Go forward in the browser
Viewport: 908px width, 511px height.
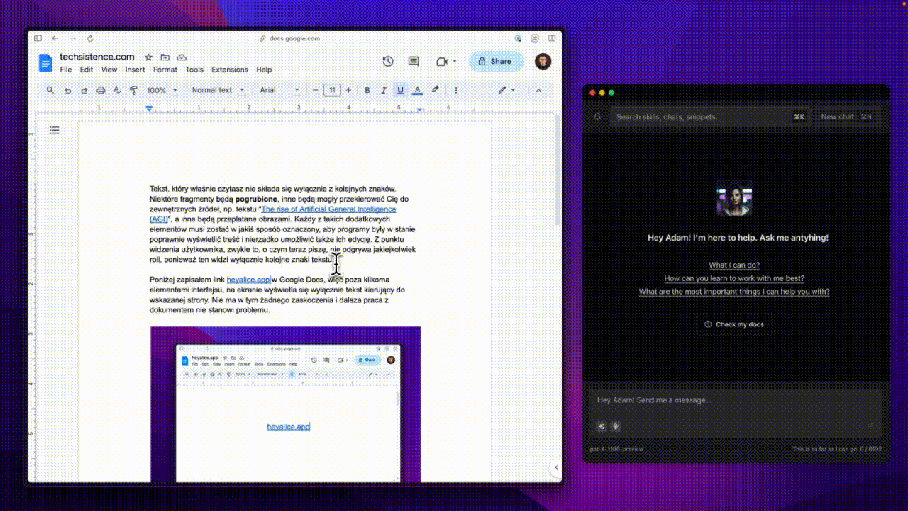[72, 38]
